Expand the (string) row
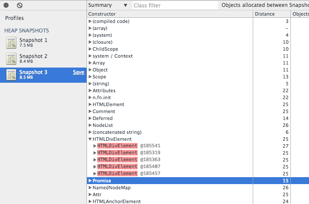 tap(90, 84)
